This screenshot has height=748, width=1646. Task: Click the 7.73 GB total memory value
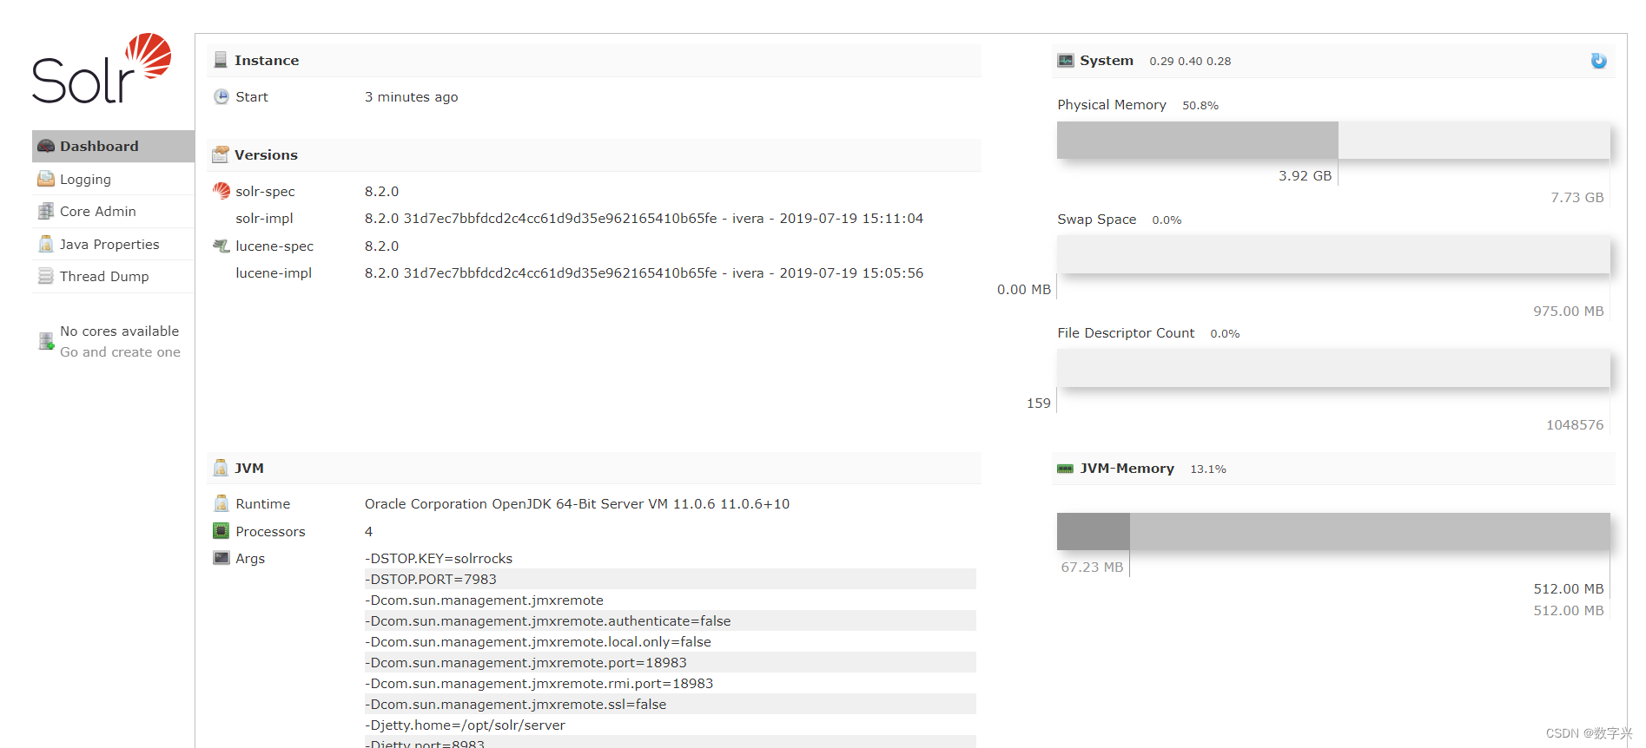pyautogui.click(x=1577, y=198)
